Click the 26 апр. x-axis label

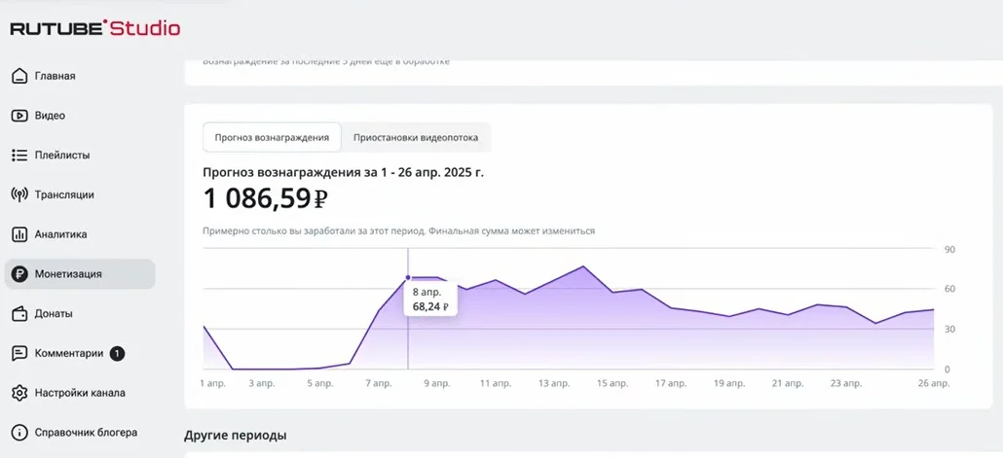935,384
